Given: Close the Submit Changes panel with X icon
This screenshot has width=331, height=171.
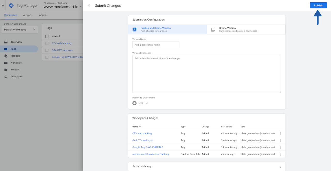Looking at the screenshot, I should tap(89, 5).
